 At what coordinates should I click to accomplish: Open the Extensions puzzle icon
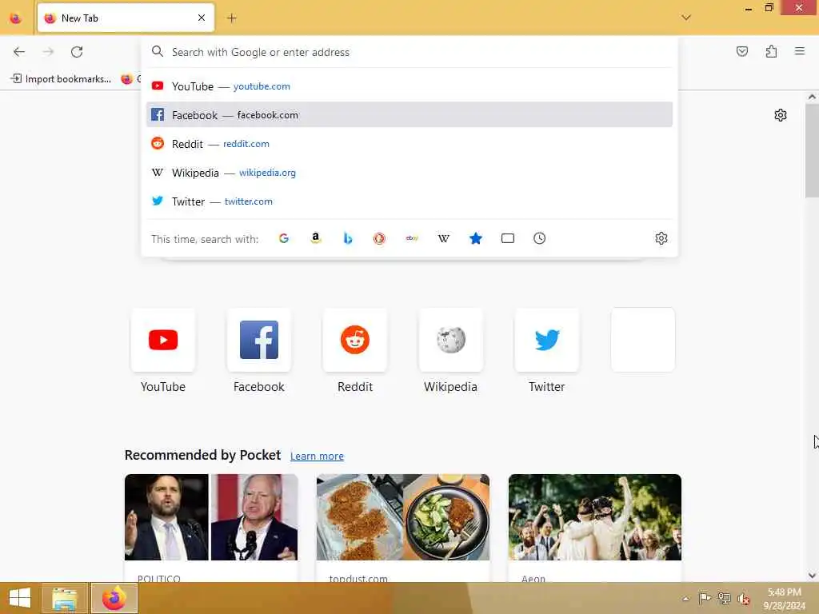pos(771,51)
